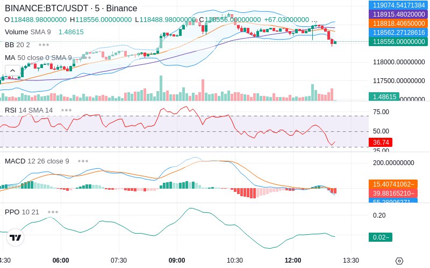Open more options for RSI indicator

(66, 110)
